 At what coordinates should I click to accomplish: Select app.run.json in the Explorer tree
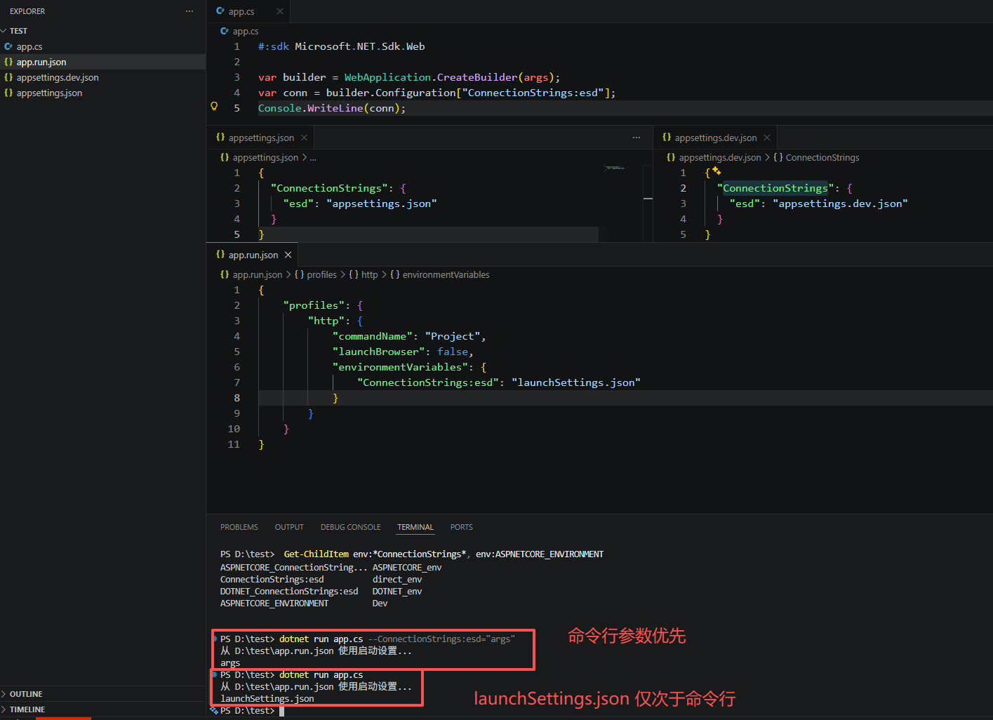click(x=41, y=62)
